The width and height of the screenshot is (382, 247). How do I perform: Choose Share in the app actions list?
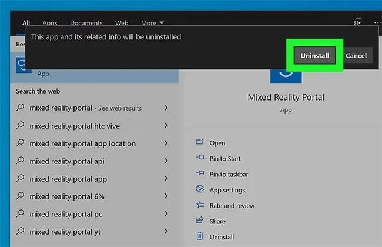(x=217, y=221)
